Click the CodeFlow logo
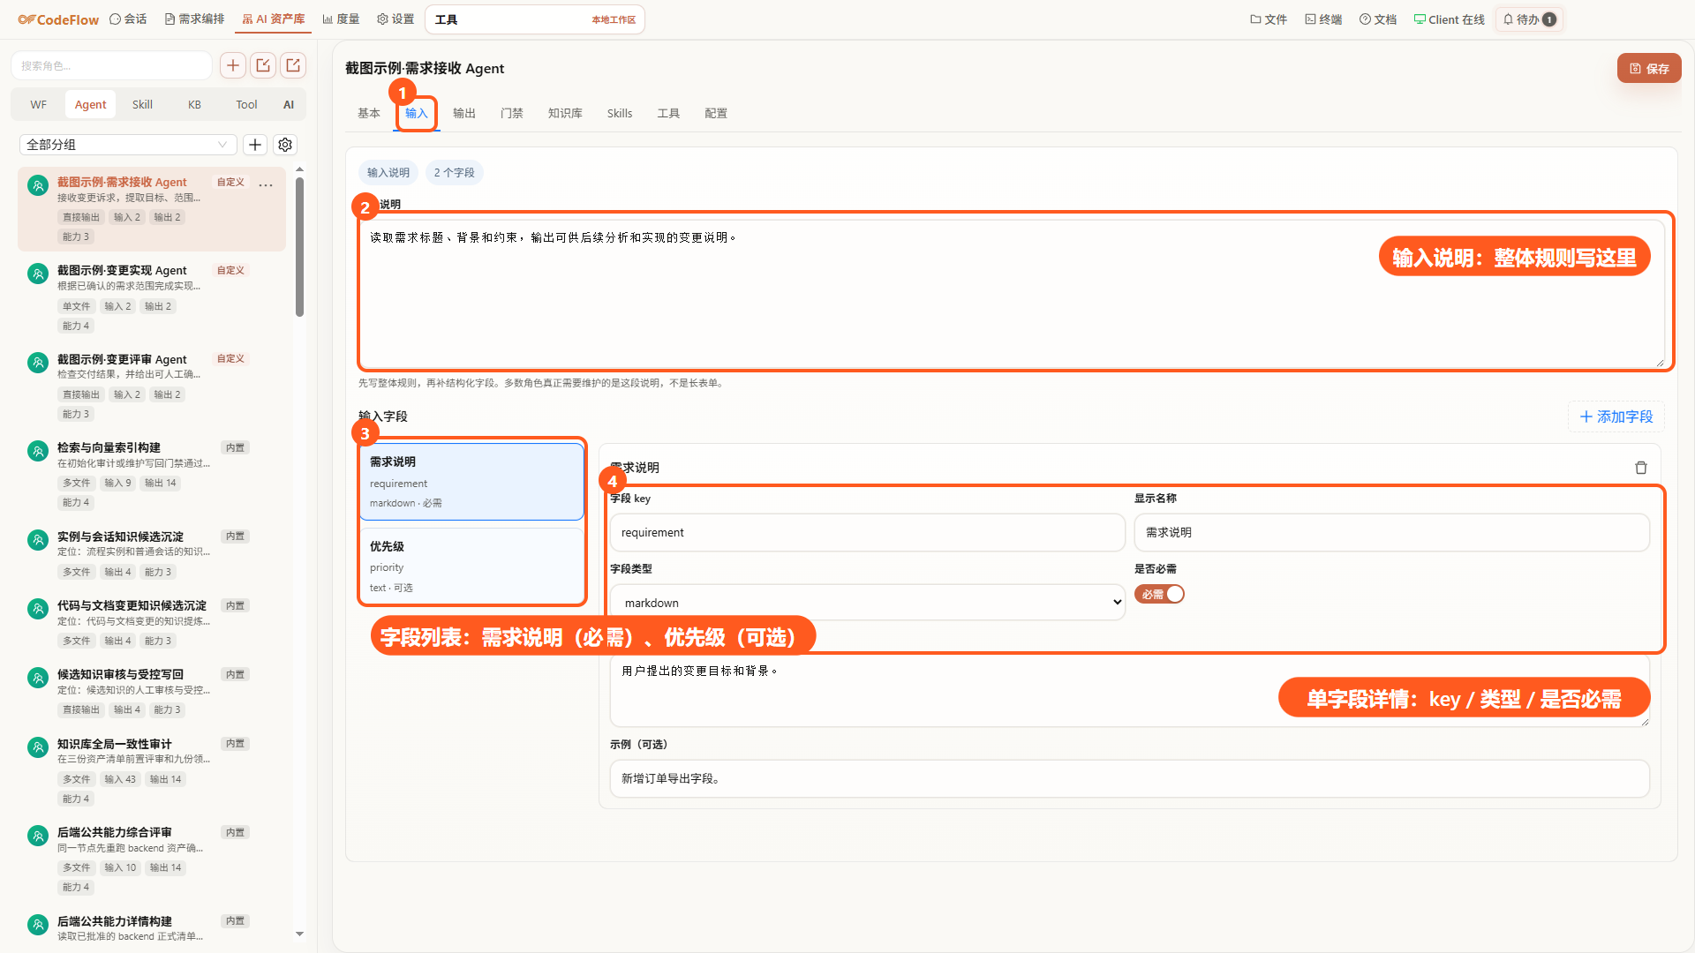The image size is (1695, 953). pos(58,19)
